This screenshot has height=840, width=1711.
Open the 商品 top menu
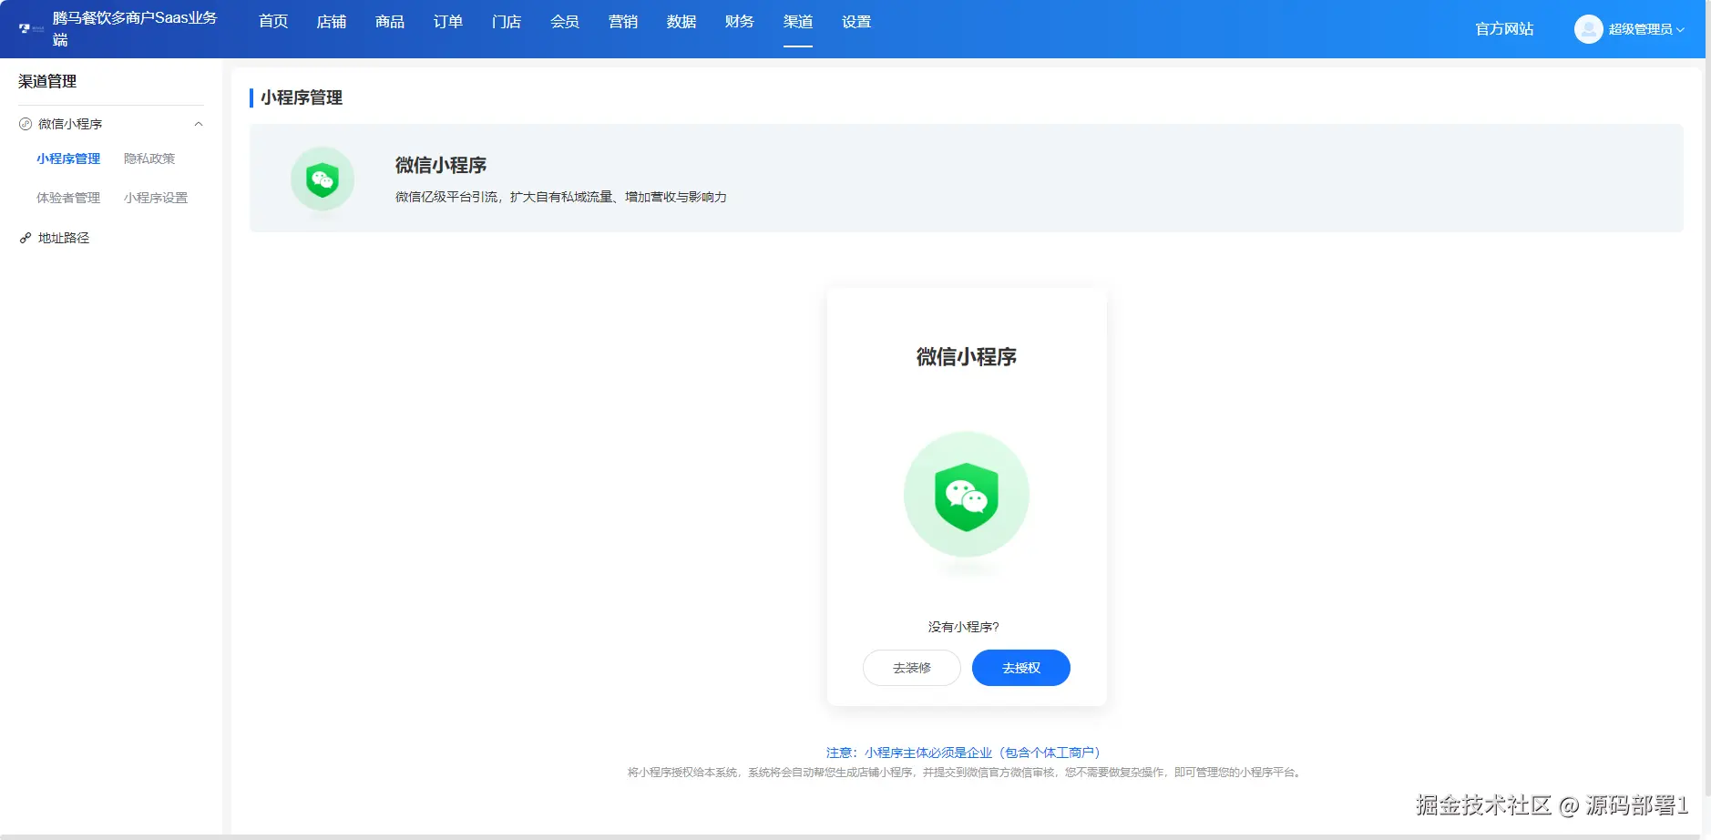click(390, 22)
